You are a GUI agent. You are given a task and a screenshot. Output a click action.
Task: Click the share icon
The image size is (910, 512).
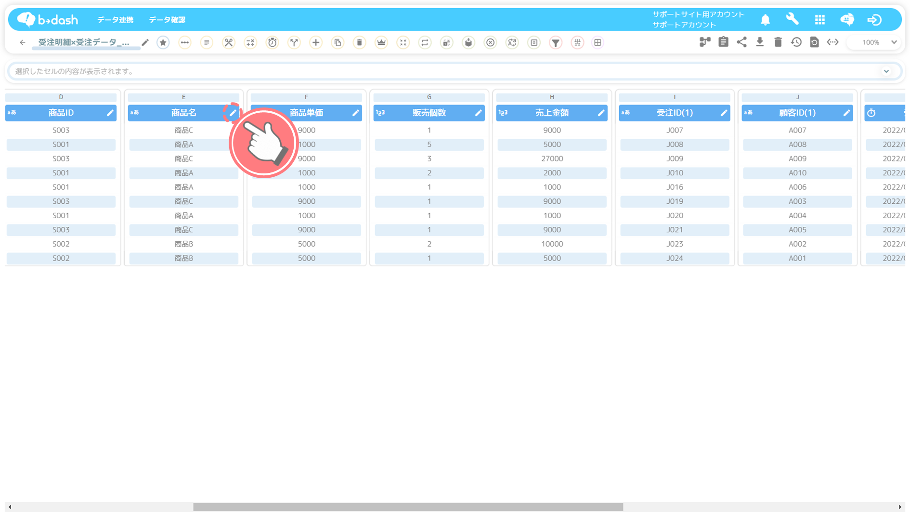point(741,42)
